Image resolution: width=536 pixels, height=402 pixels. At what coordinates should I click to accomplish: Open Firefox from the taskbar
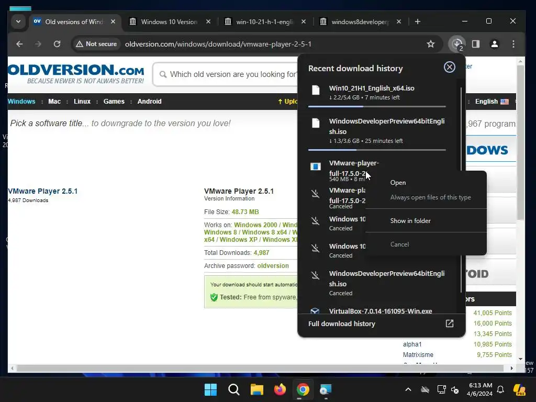click(280, 389)
